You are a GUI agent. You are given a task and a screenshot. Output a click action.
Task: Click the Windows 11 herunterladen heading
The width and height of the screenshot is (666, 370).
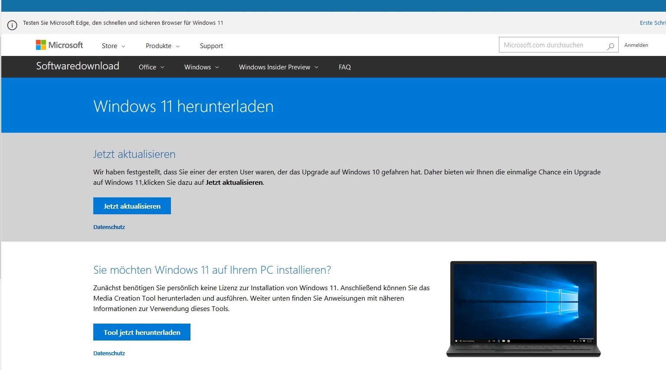tap(184, 106)
